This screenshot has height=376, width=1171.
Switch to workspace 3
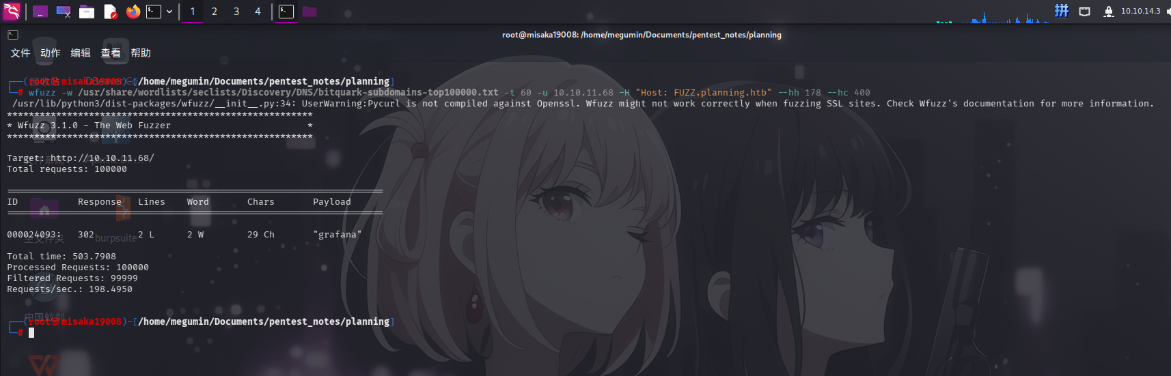point(236,12)
